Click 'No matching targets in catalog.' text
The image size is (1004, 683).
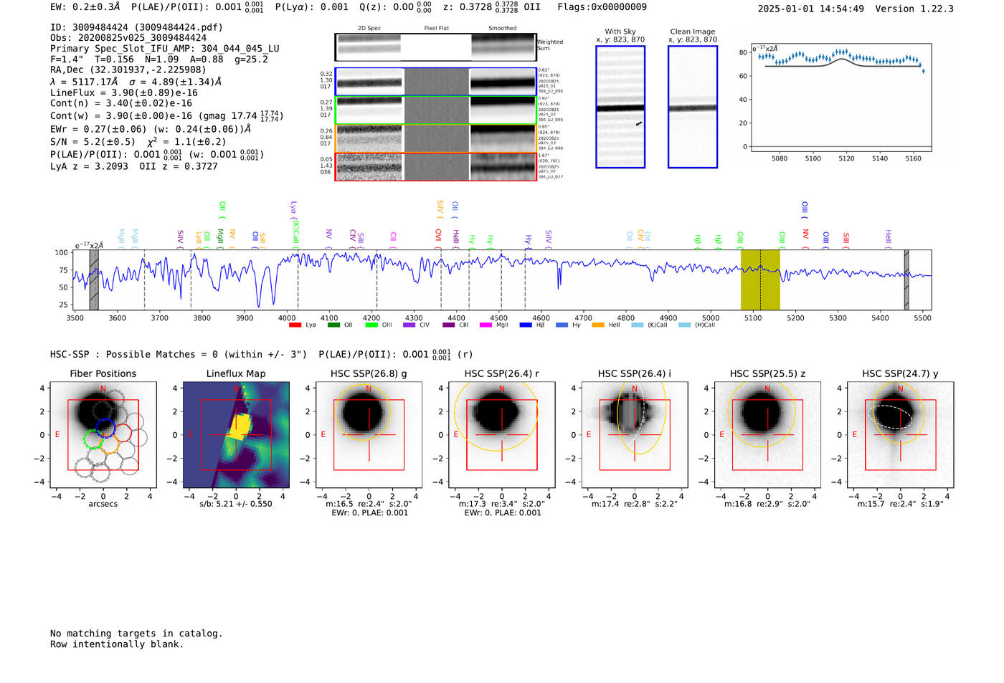136,634
